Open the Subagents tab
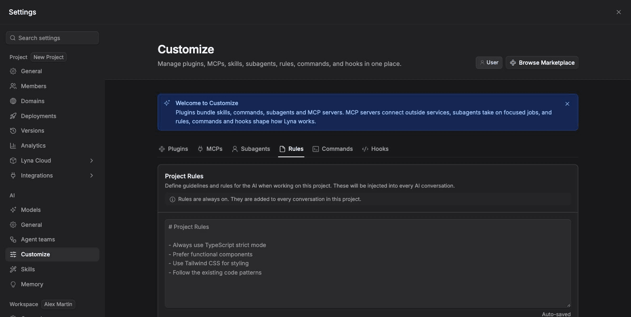Screen dimensions: 631x317 click(x=251, y=149)
